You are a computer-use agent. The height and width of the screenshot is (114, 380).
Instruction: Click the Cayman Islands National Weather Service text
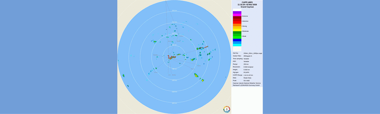tap(247, 83)
